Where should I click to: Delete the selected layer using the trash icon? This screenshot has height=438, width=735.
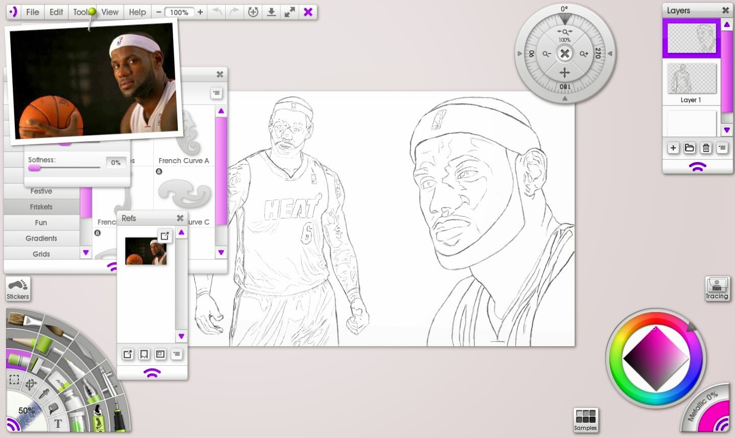(706, 148)
